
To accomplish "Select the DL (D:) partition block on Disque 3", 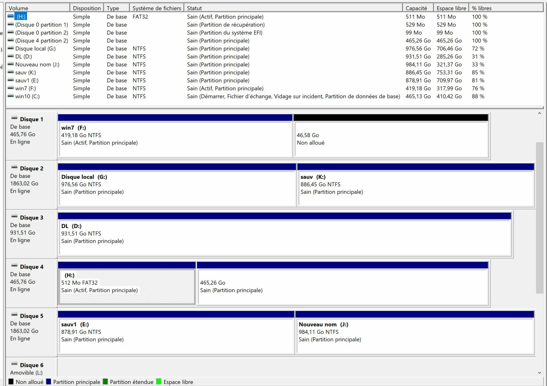I will 285,234.
